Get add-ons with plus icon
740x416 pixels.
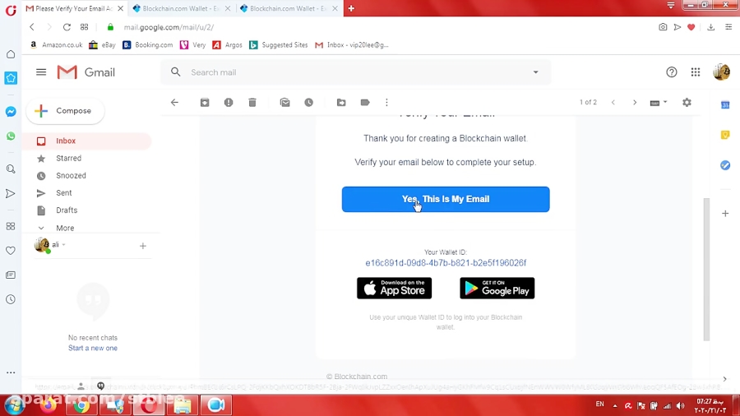(725, 213)
